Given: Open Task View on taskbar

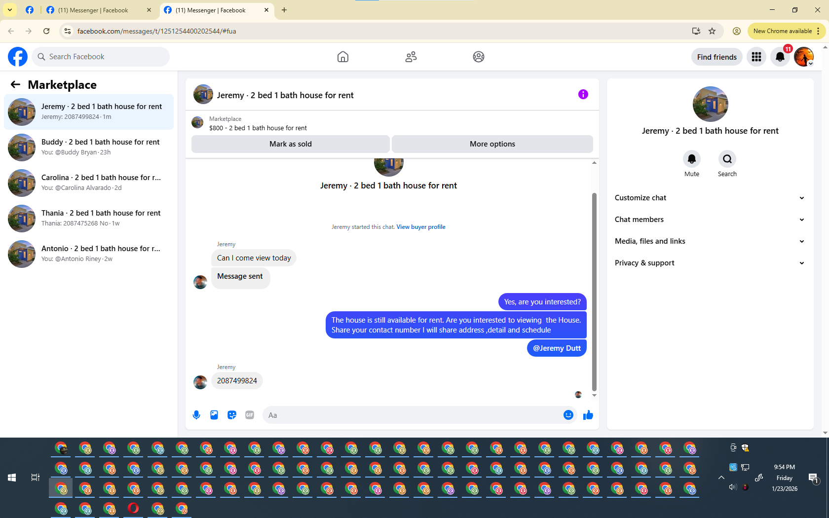Looking at the screenshot, I should click(x=36, y=478).
